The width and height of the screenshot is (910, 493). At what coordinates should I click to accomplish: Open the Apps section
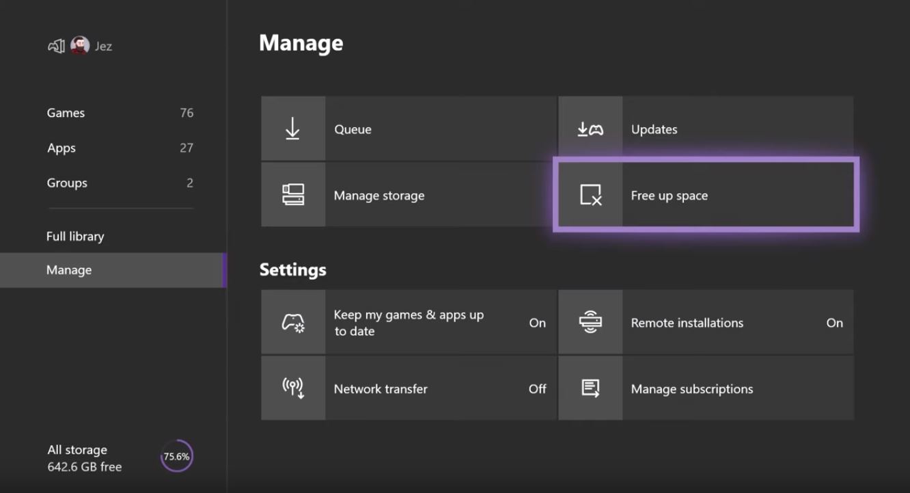point(60,148)
